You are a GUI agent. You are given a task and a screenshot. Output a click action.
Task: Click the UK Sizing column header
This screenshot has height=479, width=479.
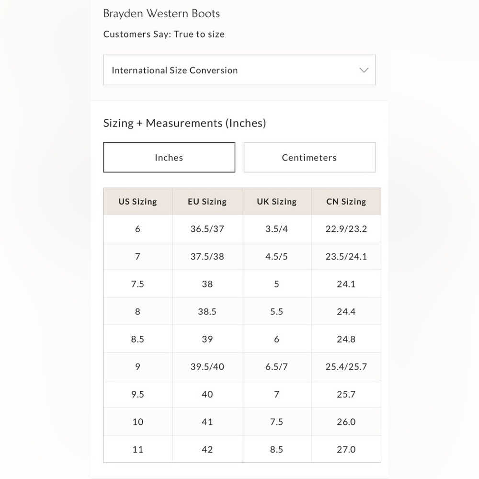click(277, 202)
